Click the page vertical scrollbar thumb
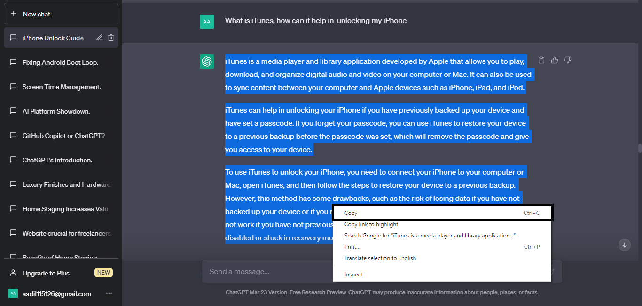 click(640, 148)
